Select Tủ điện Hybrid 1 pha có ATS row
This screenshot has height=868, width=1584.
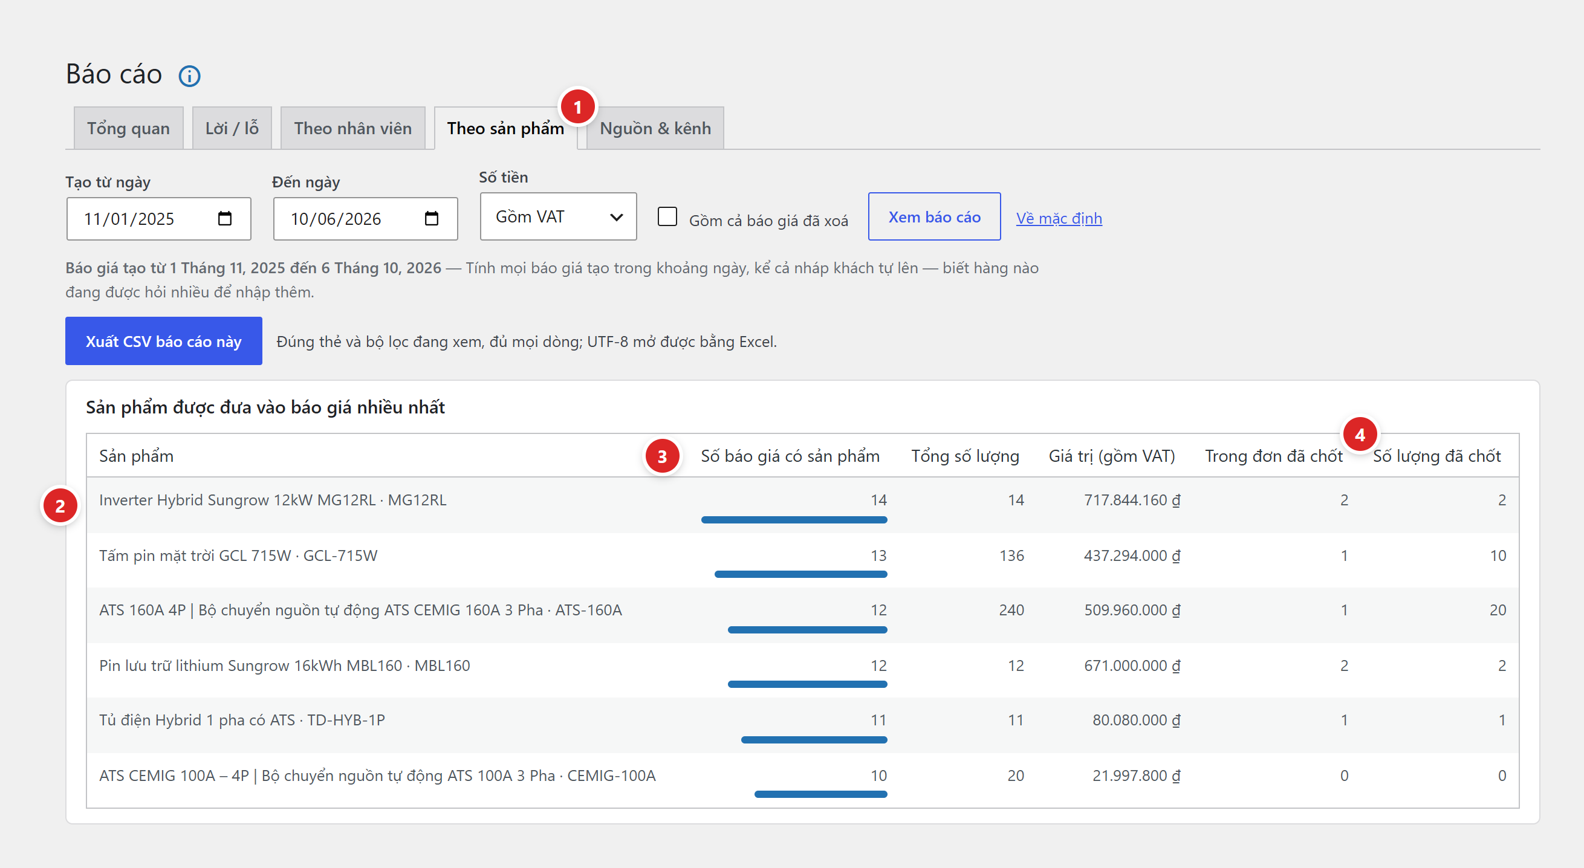pyautogui.click(x=802, y=725)
